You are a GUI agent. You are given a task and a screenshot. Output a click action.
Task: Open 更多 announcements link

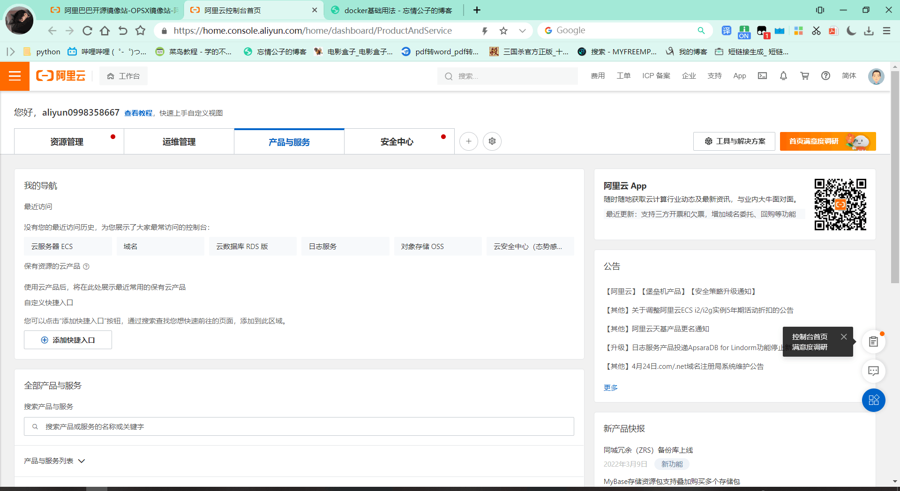point(610,388)
